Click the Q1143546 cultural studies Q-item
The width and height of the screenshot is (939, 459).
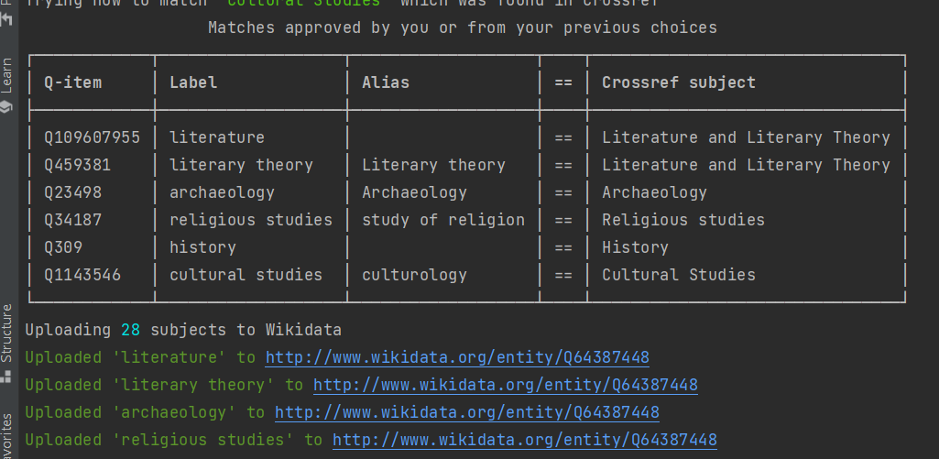click(x=82, y=275)
